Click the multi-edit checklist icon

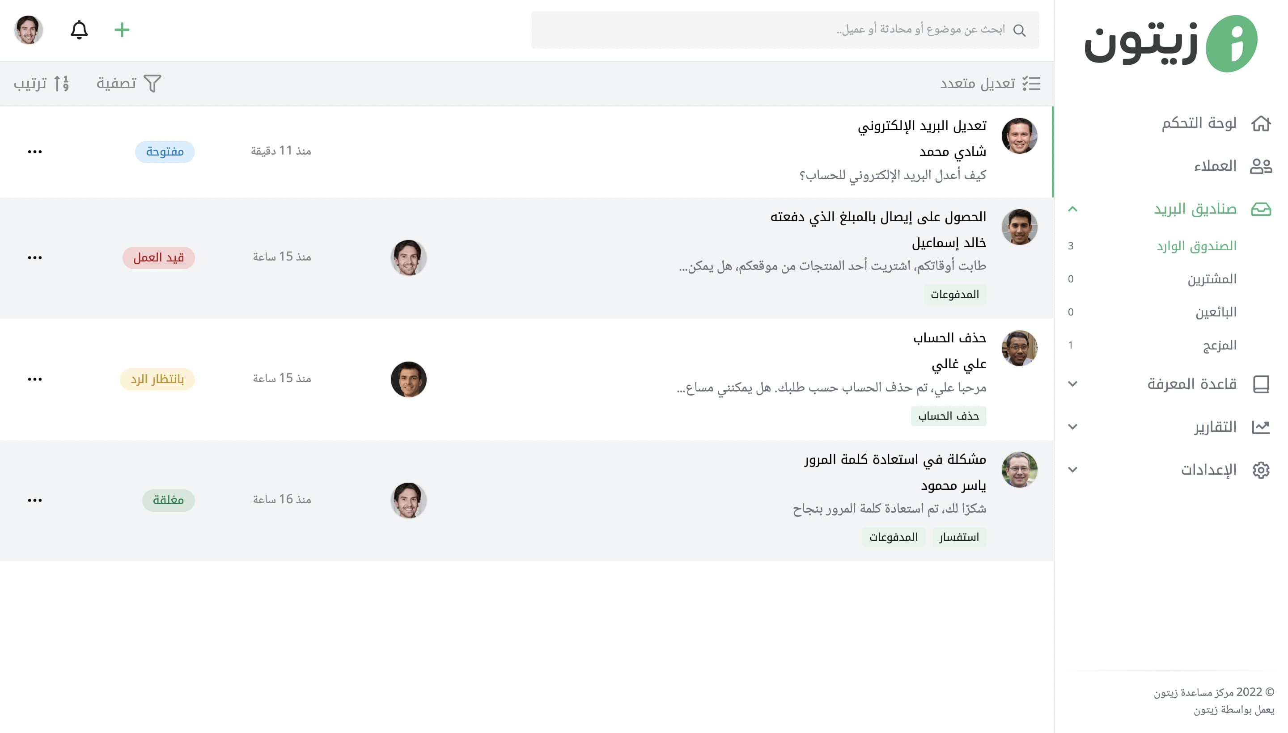pyautogui.click(x=1031, y=83)
